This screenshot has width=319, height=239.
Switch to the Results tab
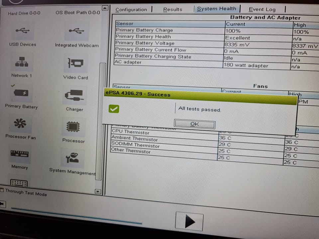(x=173, y=9)
